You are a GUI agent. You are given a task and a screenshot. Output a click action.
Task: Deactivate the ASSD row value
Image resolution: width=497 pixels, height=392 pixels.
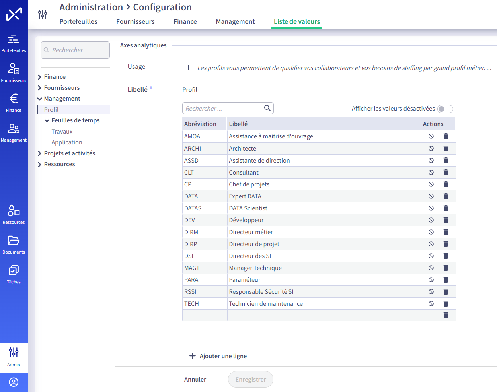pos(431,161)
